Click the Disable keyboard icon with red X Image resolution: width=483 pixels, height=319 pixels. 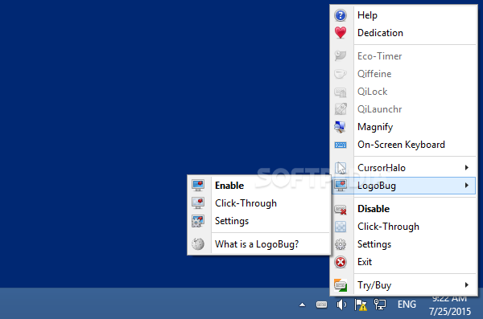click(341, 209)
